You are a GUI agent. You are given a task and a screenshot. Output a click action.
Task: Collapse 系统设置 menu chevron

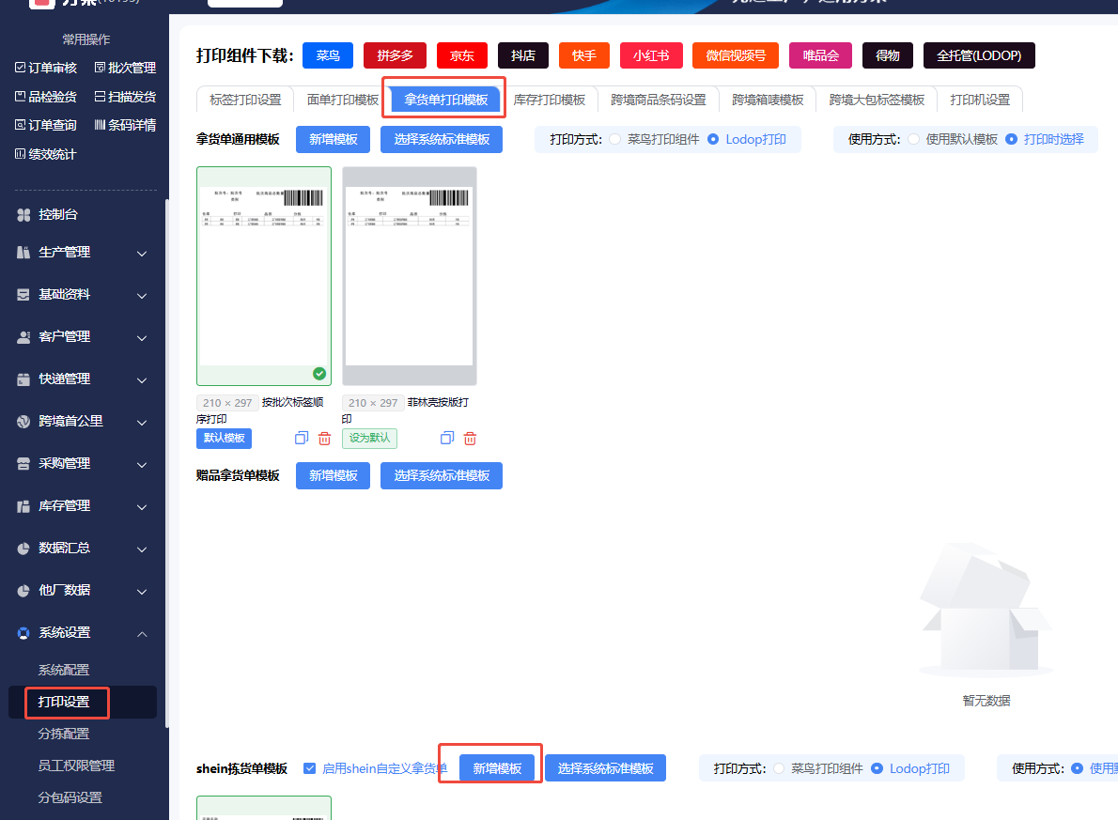point(142,633)
